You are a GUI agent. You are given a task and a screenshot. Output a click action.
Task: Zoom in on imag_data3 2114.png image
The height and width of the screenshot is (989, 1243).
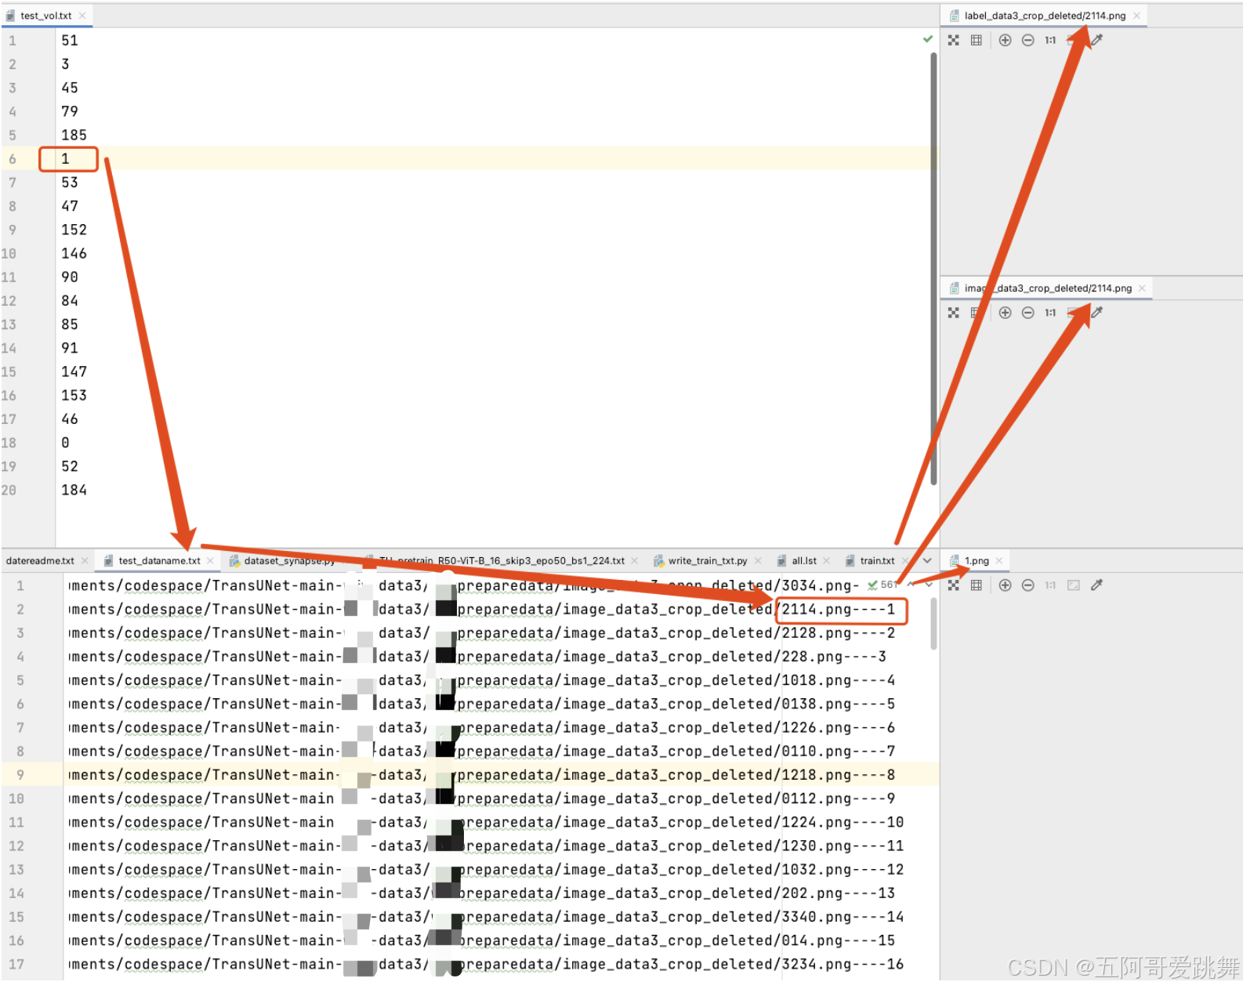(1005, 313)
